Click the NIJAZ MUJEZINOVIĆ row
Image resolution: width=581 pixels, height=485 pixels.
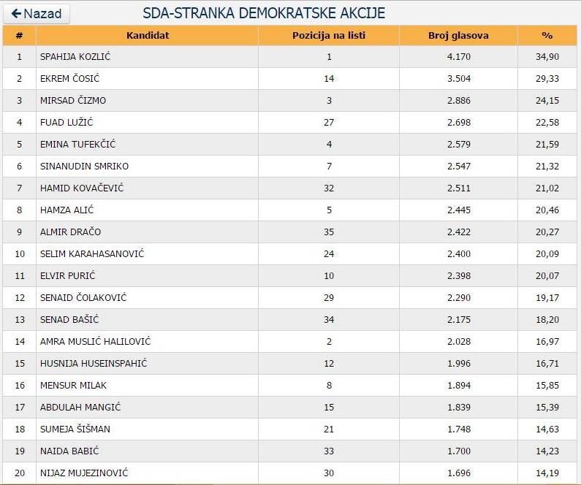(x=85, y=473)
